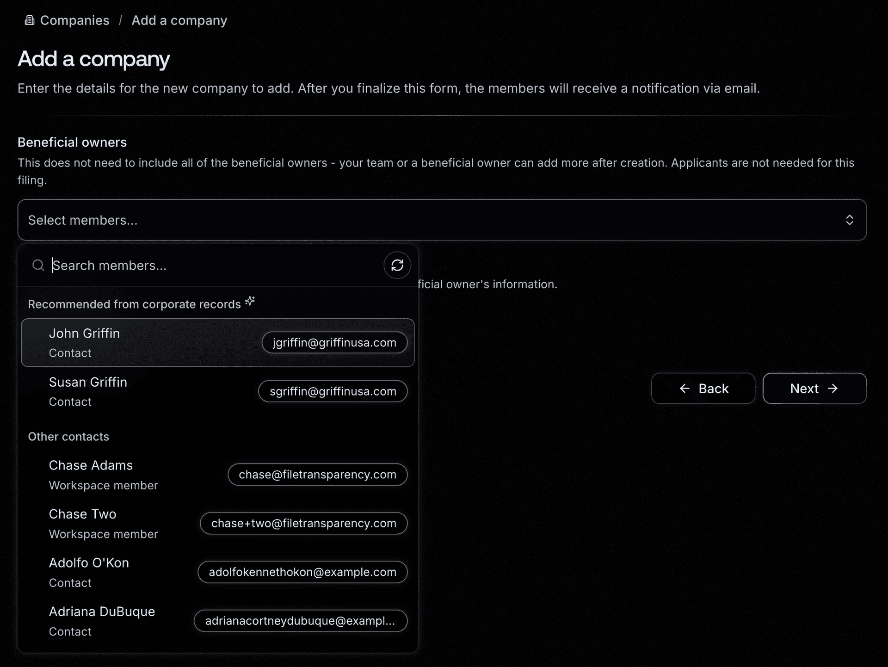Screen dimensions: 888x667
Task: Select Chase Adams workspace member
Action: pos(217,474)
